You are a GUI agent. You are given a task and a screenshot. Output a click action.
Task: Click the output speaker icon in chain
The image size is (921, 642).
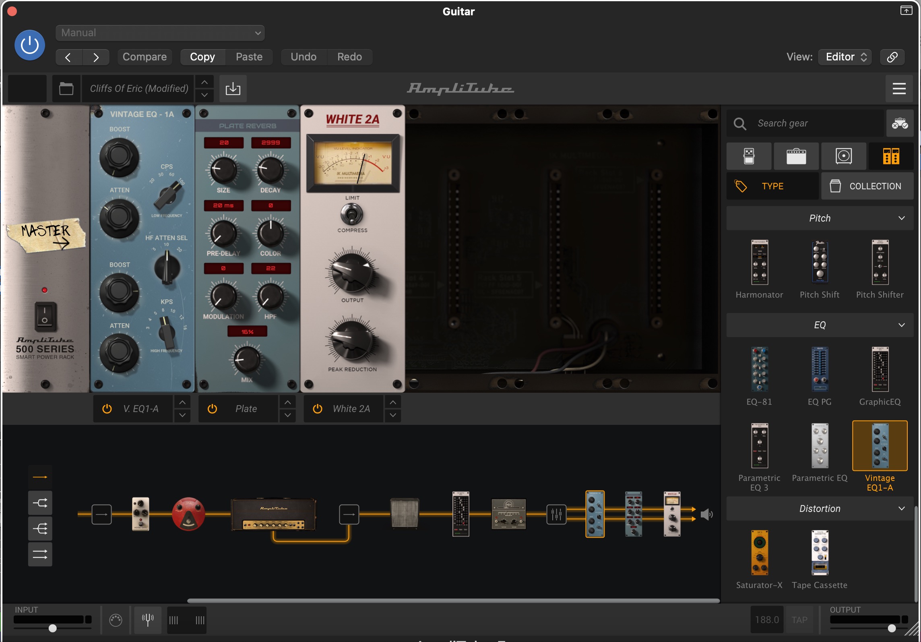(706, 514)
